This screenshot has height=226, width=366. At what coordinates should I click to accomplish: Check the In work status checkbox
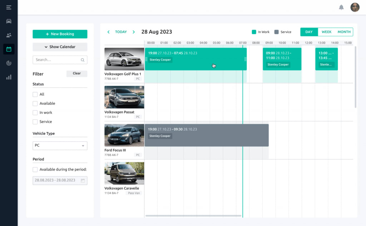pyautogui.click(x=35, y=112)
